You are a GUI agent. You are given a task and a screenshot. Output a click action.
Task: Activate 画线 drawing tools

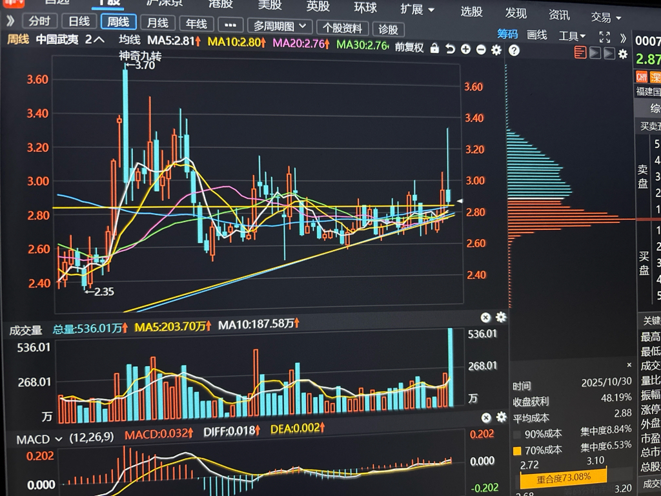[536, 35]
